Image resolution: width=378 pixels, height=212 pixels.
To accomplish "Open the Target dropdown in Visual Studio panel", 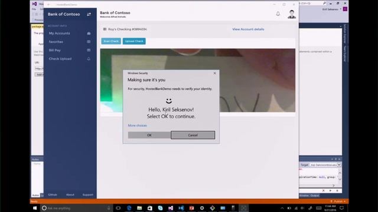I will 338,165.
